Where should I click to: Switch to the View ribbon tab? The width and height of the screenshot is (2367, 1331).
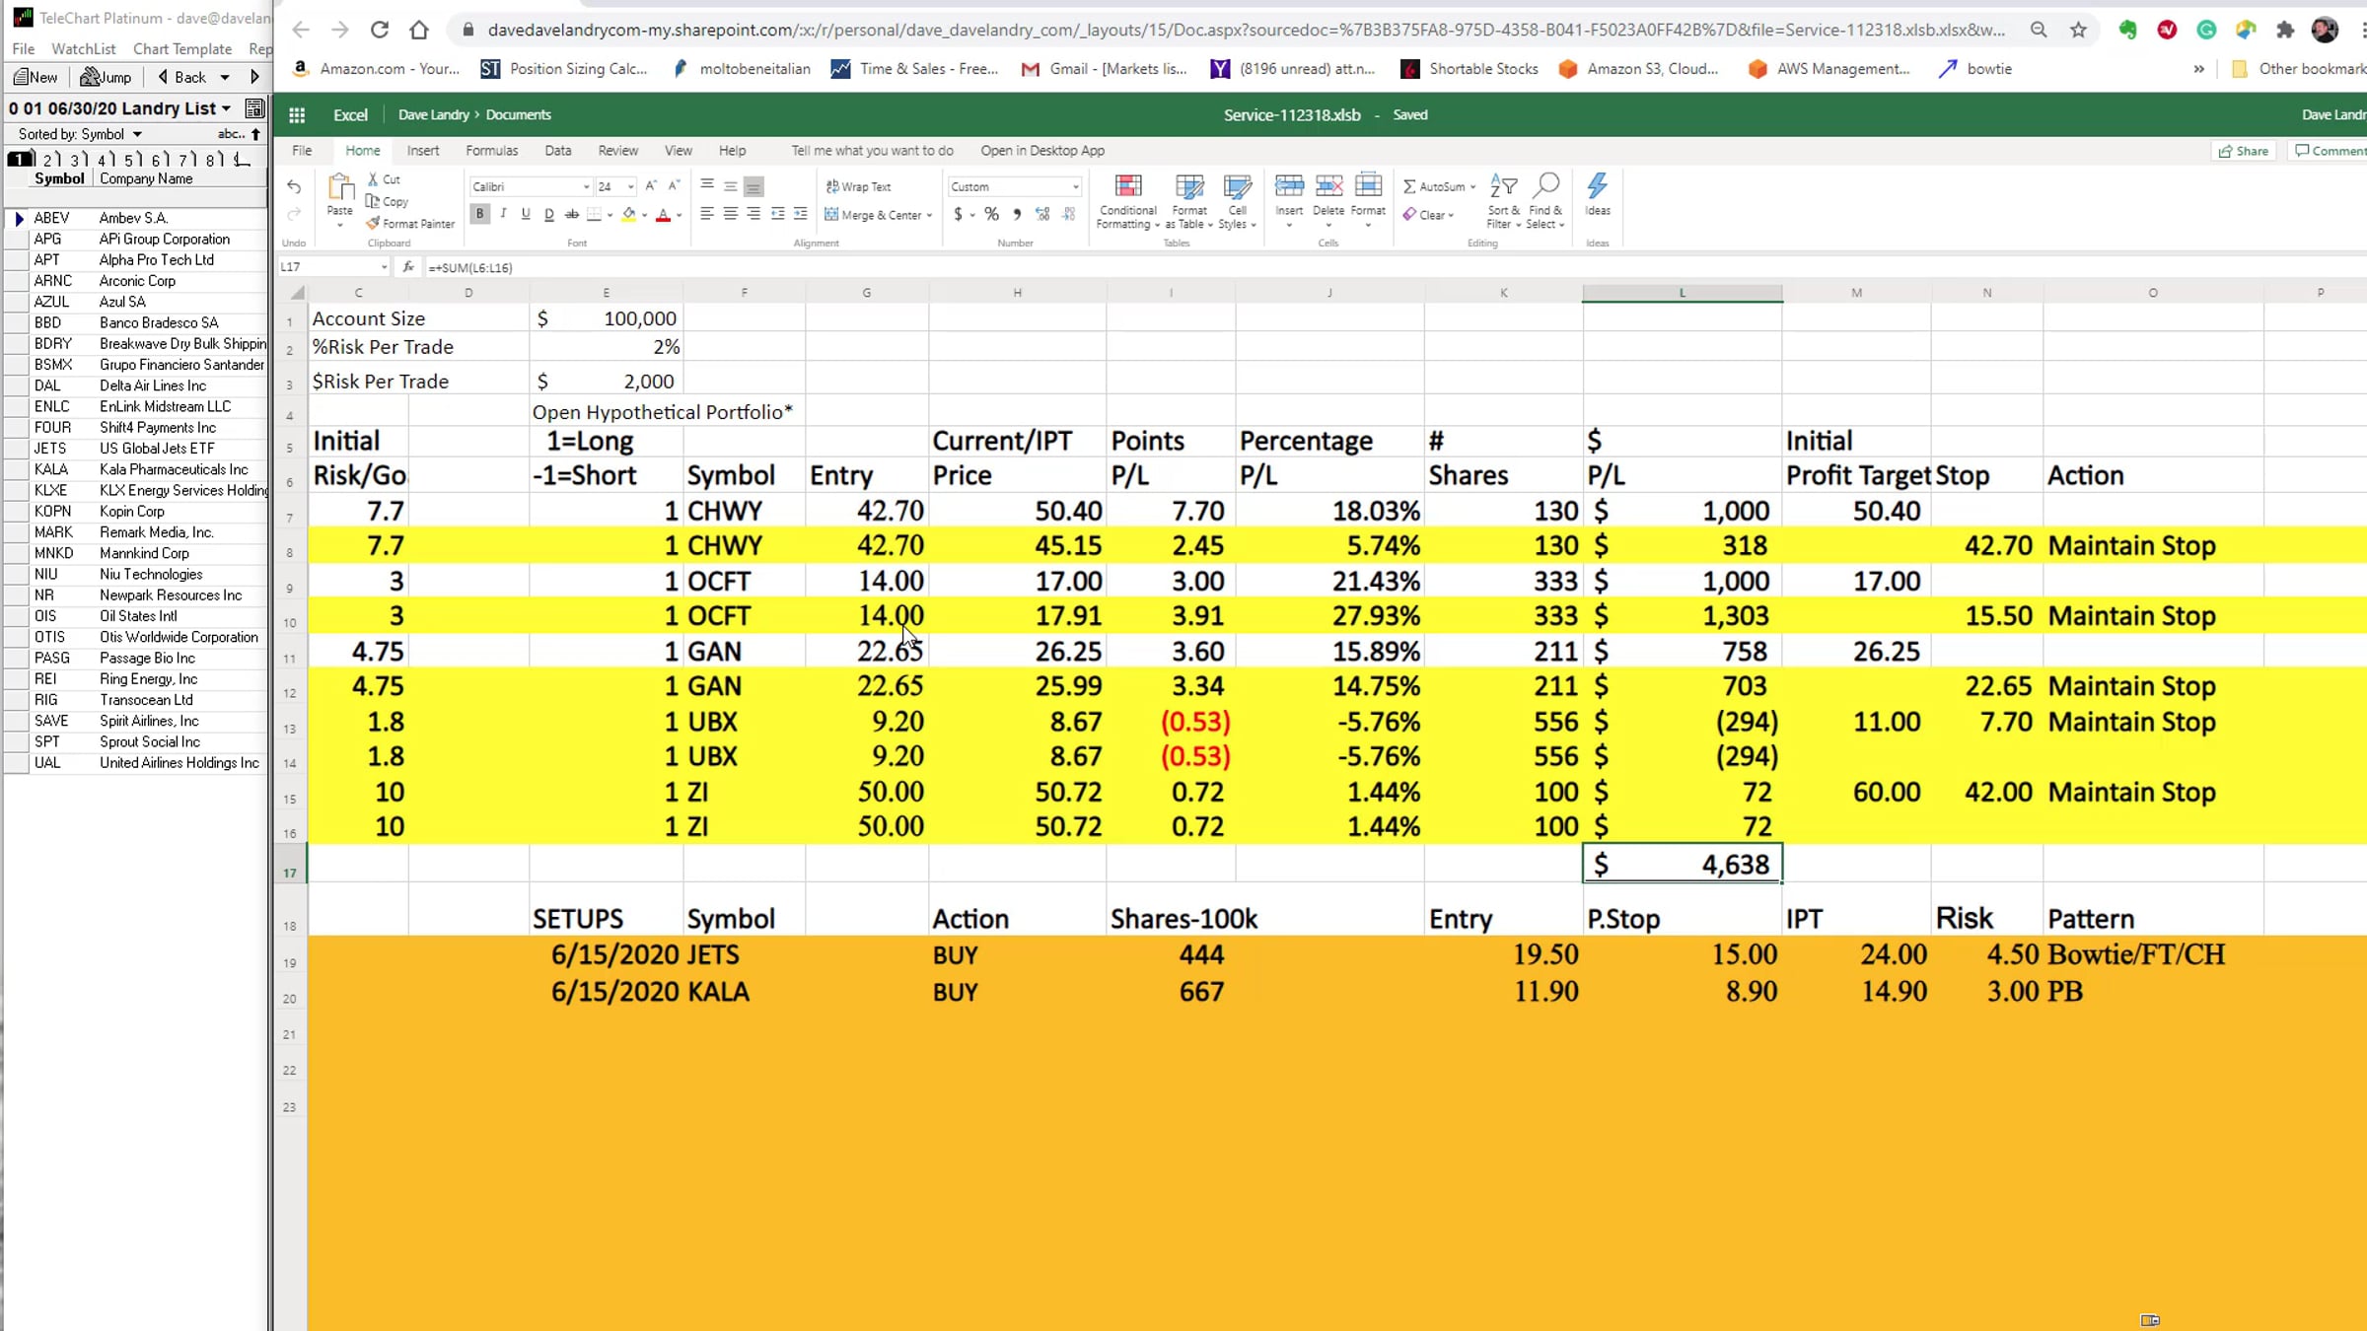679,151
